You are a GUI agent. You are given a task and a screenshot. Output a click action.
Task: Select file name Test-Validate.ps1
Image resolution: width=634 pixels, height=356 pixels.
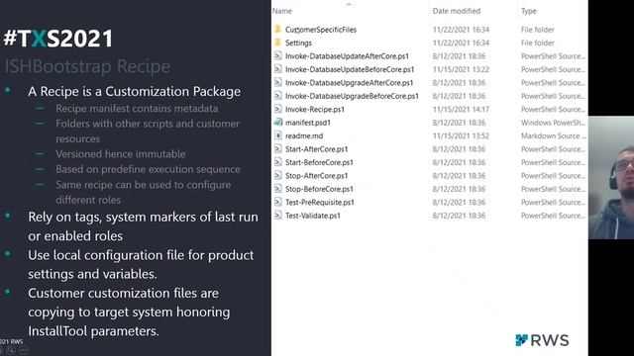point(313,216)
